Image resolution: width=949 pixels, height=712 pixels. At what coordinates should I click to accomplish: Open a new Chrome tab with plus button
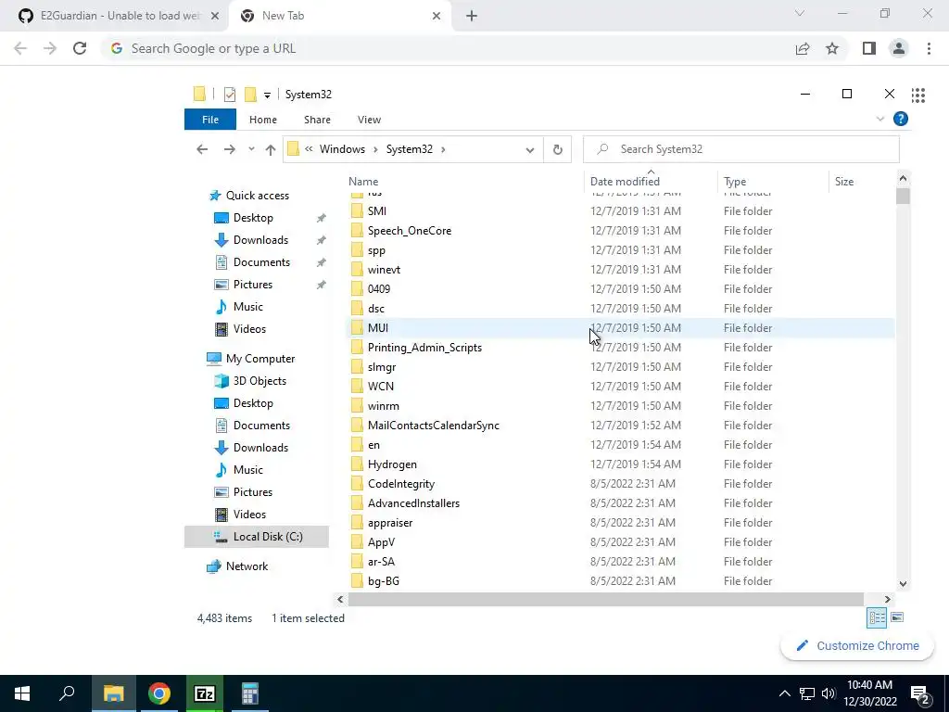[472, 16]
